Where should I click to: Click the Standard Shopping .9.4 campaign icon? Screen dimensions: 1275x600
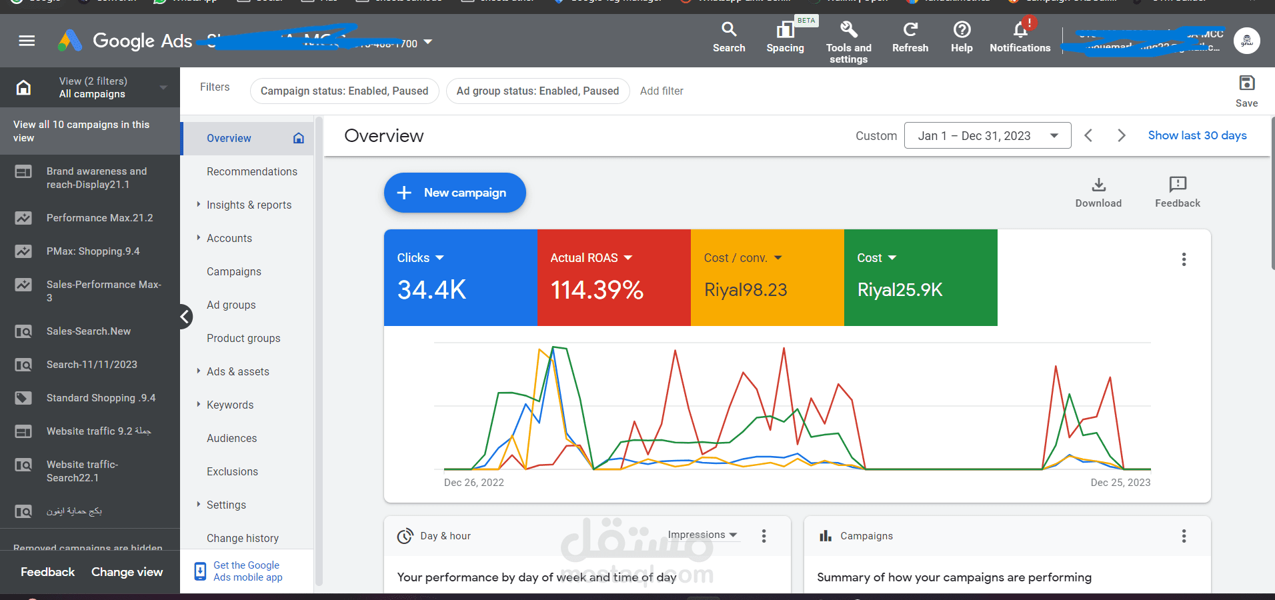[x=23, y=398]
